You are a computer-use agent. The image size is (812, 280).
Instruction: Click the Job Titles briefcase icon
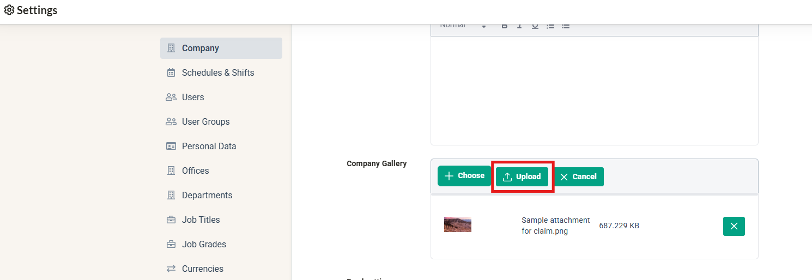point(171,220)
